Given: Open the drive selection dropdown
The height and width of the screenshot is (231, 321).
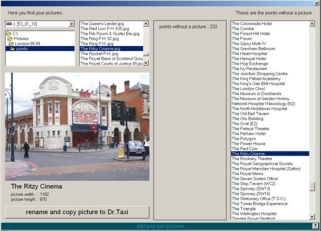Looking at the screenshot, I should point(72,24).
